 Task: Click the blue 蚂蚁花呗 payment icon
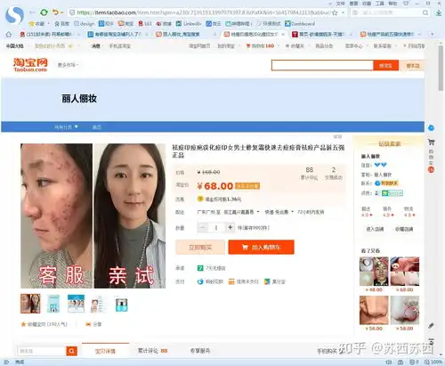(x=200, y=281)
